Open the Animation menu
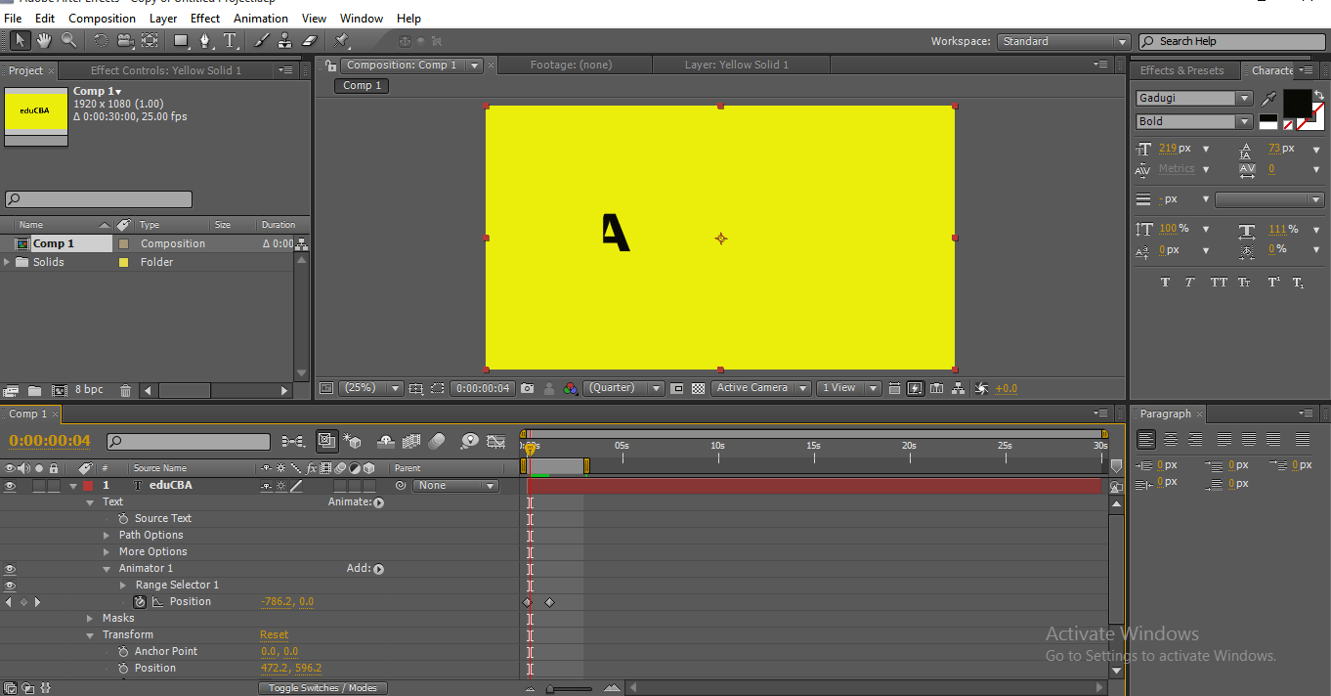The width and height of the screenshot is (1331, 696). 260,18
